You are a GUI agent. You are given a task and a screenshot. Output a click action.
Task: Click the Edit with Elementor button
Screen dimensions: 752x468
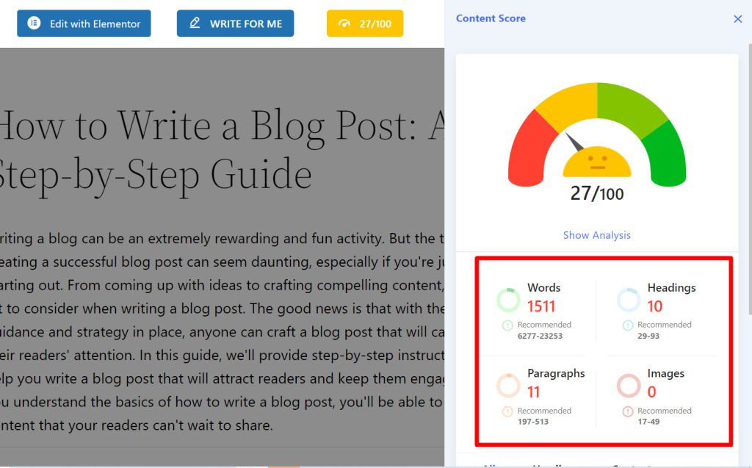click(x=84, y=24)
